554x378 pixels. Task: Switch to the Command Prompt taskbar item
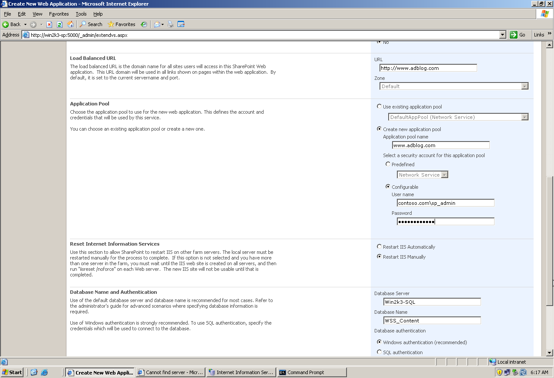pyautogui.click(x=312, y=372)
